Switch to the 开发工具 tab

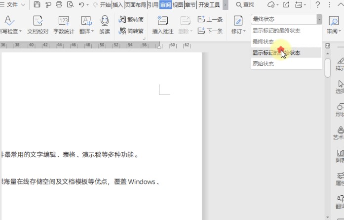[209, 4]
